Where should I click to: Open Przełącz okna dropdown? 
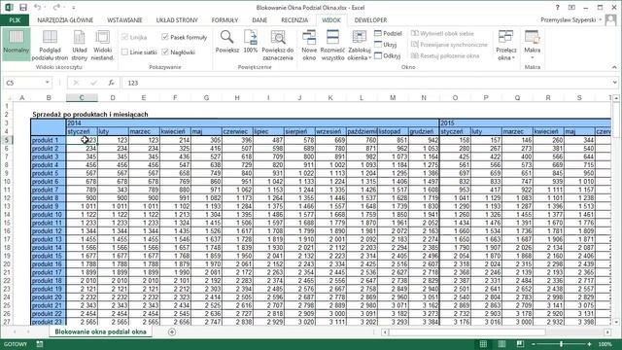click(x=505, y=46)
